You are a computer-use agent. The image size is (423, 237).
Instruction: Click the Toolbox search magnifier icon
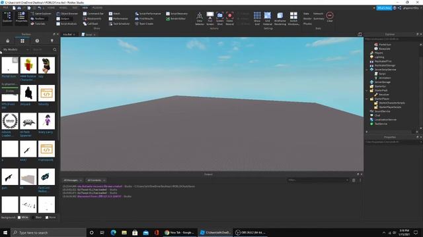(x=55, y=49)
